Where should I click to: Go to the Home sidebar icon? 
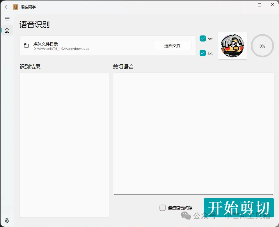coord(7,30)
